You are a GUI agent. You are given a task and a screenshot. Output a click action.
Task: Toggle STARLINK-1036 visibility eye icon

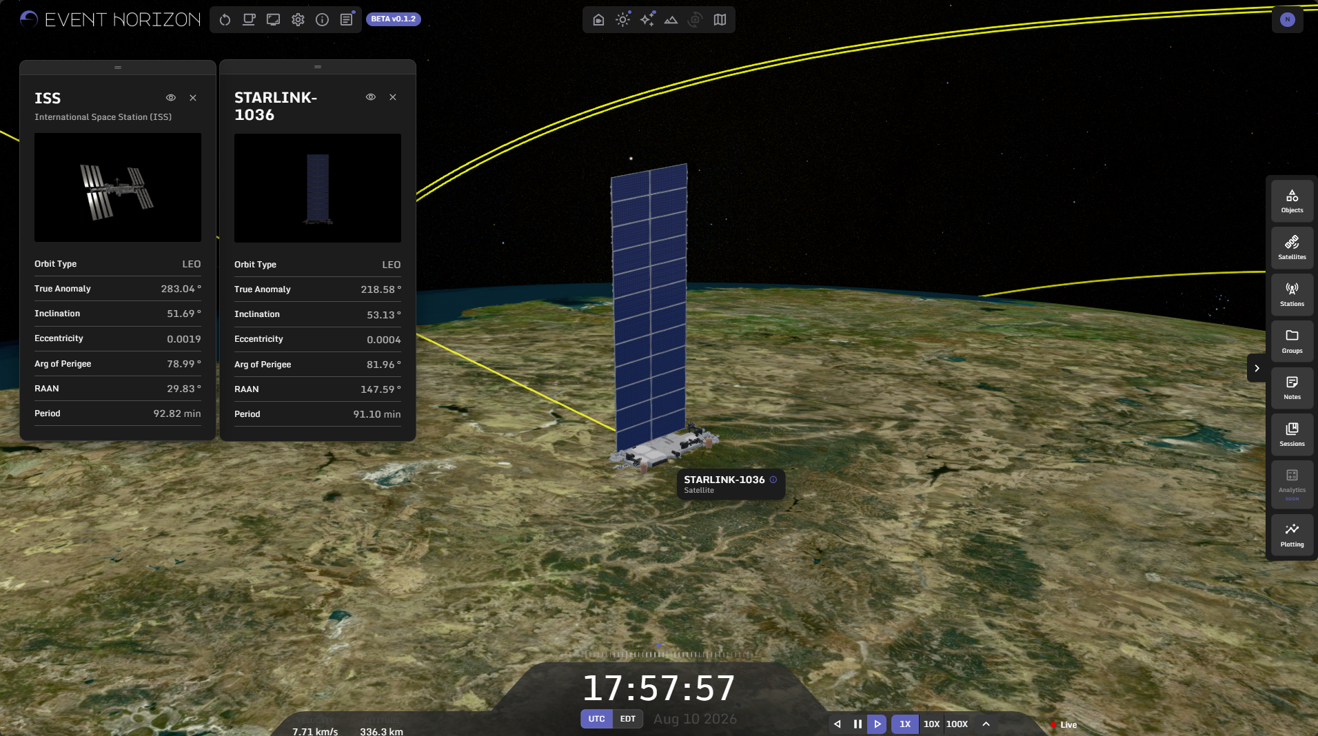(371, 97)
